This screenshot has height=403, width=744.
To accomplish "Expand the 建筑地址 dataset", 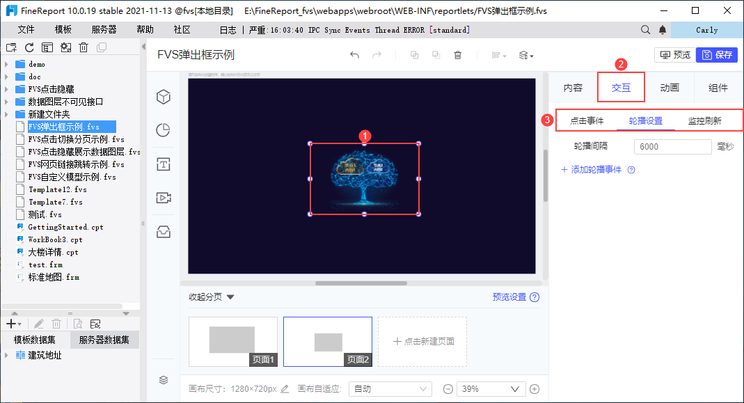I will pyautogui.click(x=6, y=355).
